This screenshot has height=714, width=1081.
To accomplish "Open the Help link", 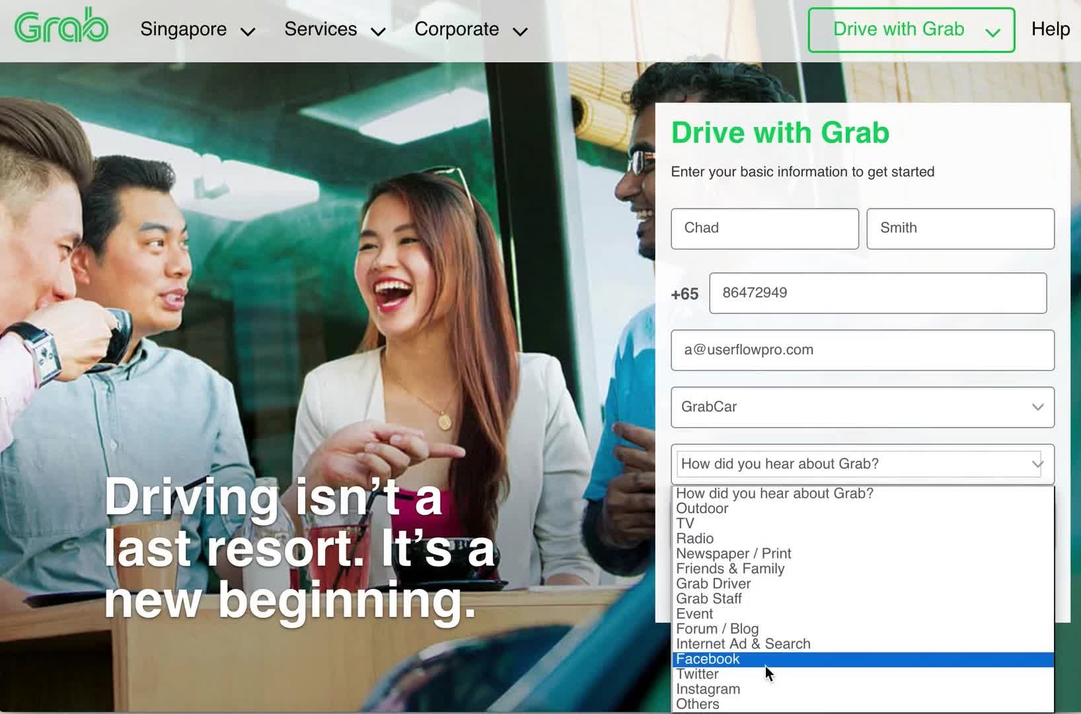I will 1050,29.
